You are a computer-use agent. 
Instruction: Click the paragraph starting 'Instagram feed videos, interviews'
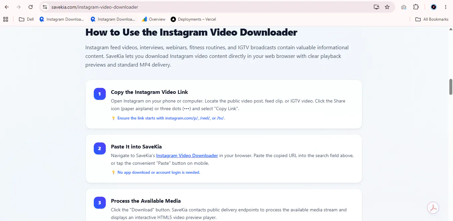tap(217, 56)
